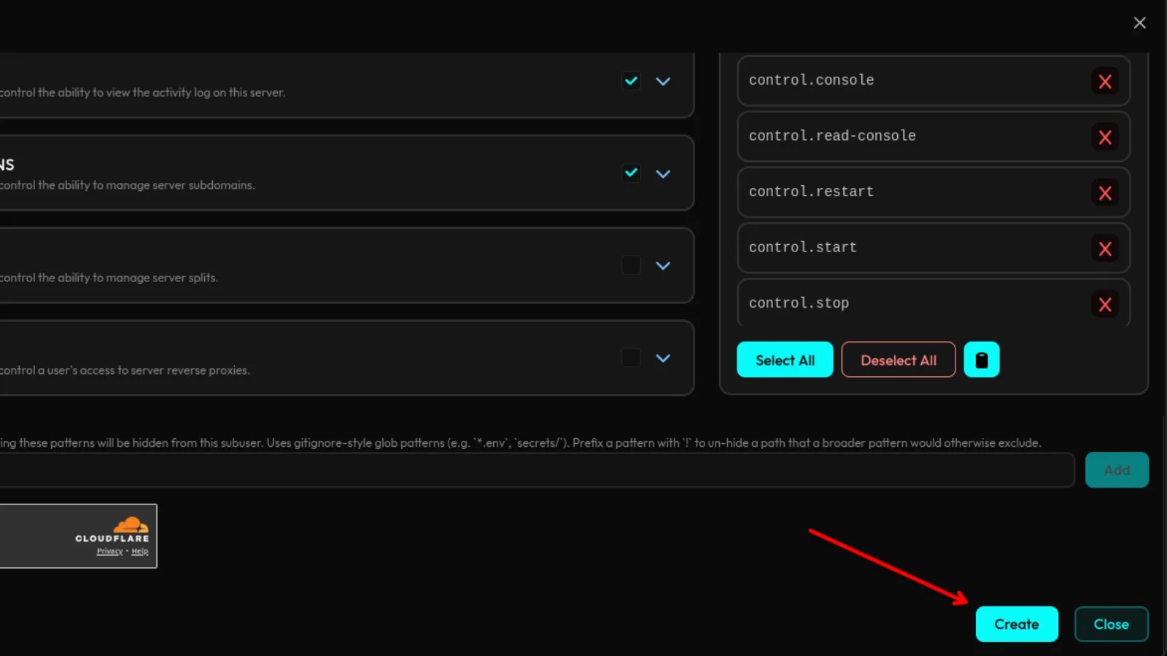Expand the server splits permission group
This screenshot has height=656, width=1167.
(x=663, y=265)
